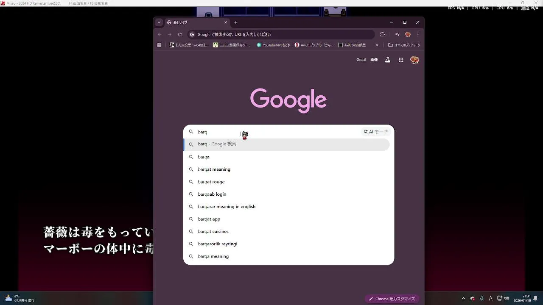Open the network status tray icon

(499, 298)
